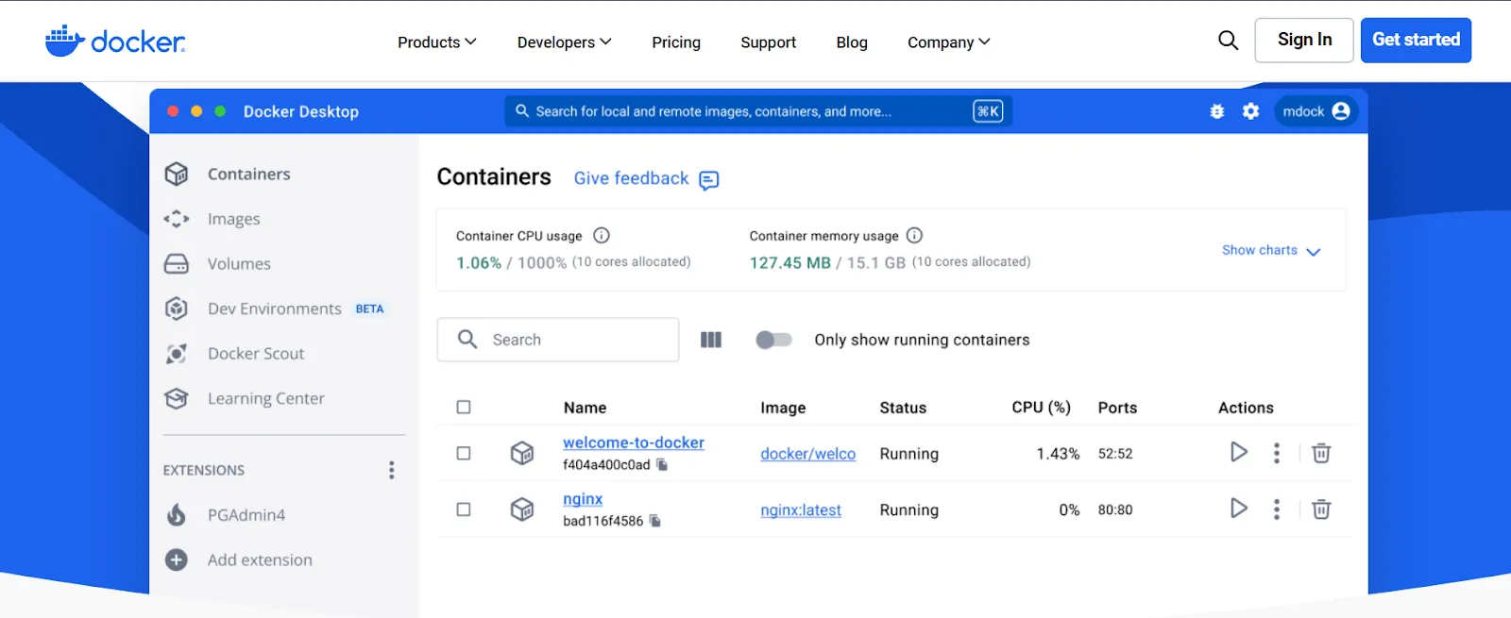1511x618 pixels.
Task: Open the website search magnifier icon
Action: [x=1228, y=41]
